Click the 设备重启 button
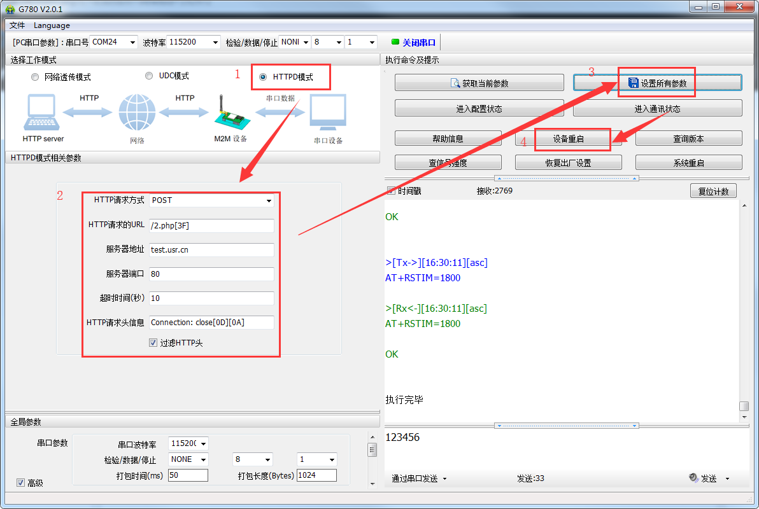 pos(568,139)
